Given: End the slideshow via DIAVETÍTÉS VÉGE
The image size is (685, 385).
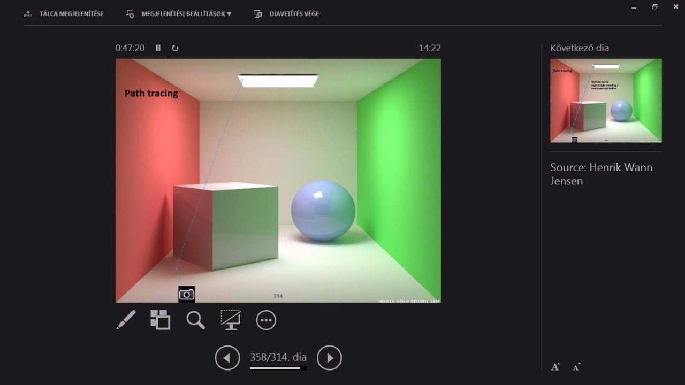Looking at the screenshot, I should click(x=293, y=13).
